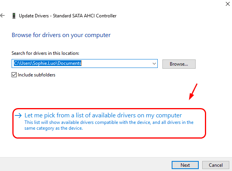Click the blue arrow beside "Let me pick"
Viewport: 232px width, 171px height.
[18, 115]
